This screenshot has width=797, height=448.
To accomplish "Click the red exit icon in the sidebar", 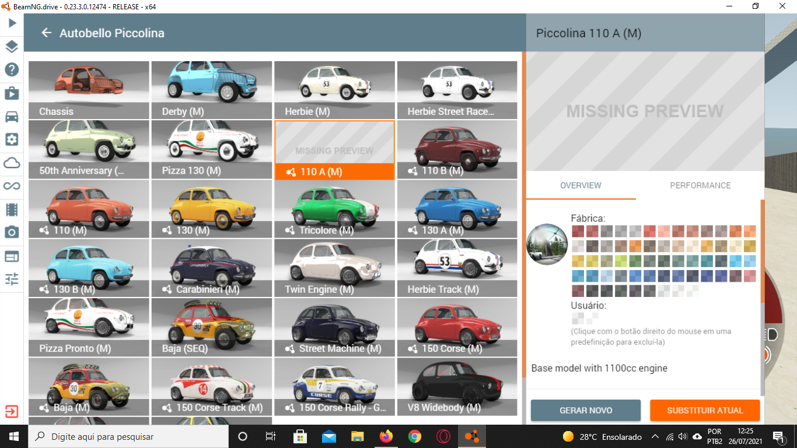I will 12,411.
